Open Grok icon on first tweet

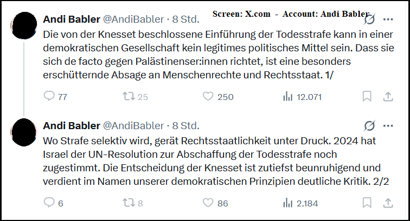[x=369, y=19]
